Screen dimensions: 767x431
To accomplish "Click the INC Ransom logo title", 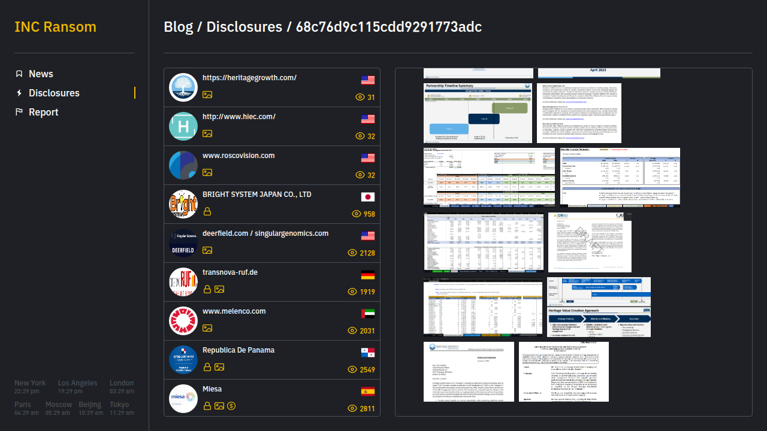I will click(55, 27).
